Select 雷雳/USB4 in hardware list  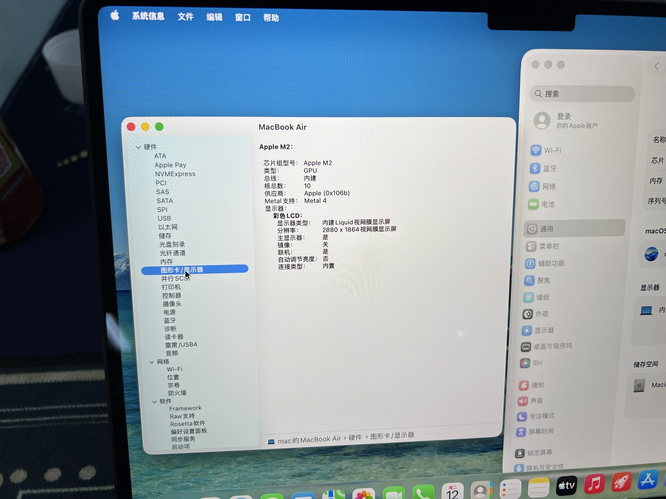181,345
